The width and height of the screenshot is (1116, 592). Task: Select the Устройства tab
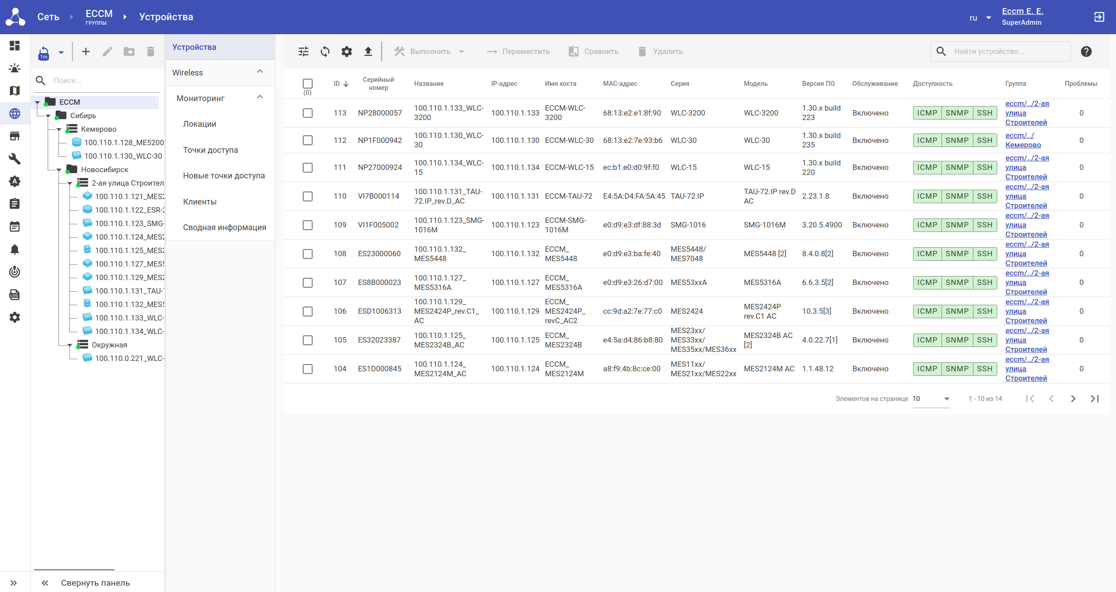(194, 47)
